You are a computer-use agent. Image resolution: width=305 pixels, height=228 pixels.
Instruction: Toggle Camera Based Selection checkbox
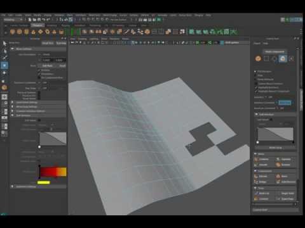[x=256, y=84]
